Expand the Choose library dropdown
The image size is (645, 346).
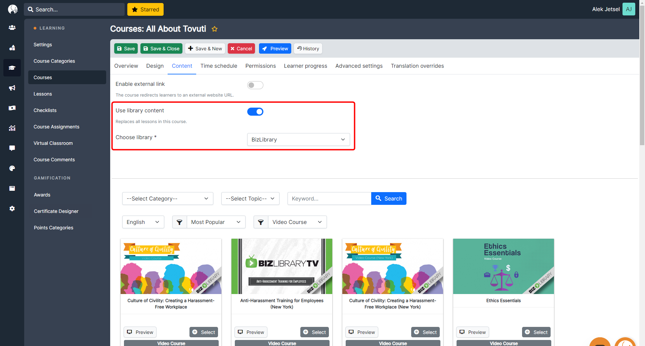point(298,139)
